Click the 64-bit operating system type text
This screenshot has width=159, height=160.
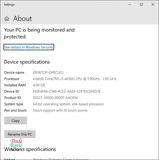click(x=68, y=104)
